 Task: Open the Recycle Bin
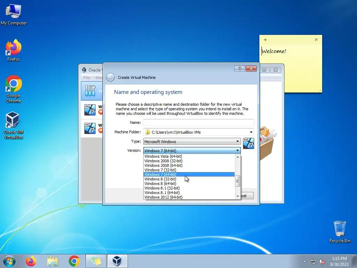340,232
